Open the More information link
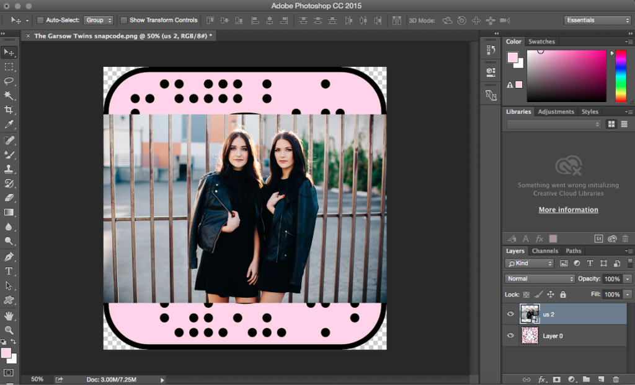This screenshot has width=635, height=385. [x=568, y=209]
